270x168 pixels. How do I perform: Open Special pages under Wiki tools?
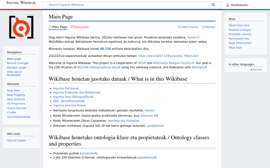[16, 140]
